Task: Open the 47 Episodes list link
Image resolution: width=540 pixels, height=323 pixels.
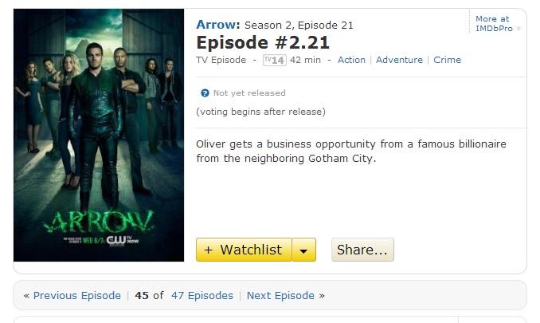Action: pos(202,295)
